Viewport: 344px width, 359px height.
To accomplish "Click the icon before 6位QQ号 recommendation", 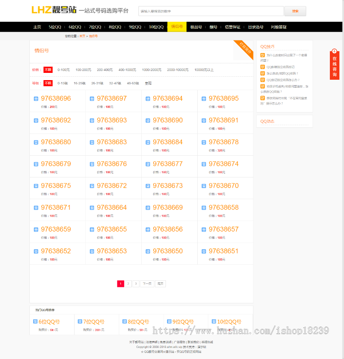I will (x=35, y=322).
